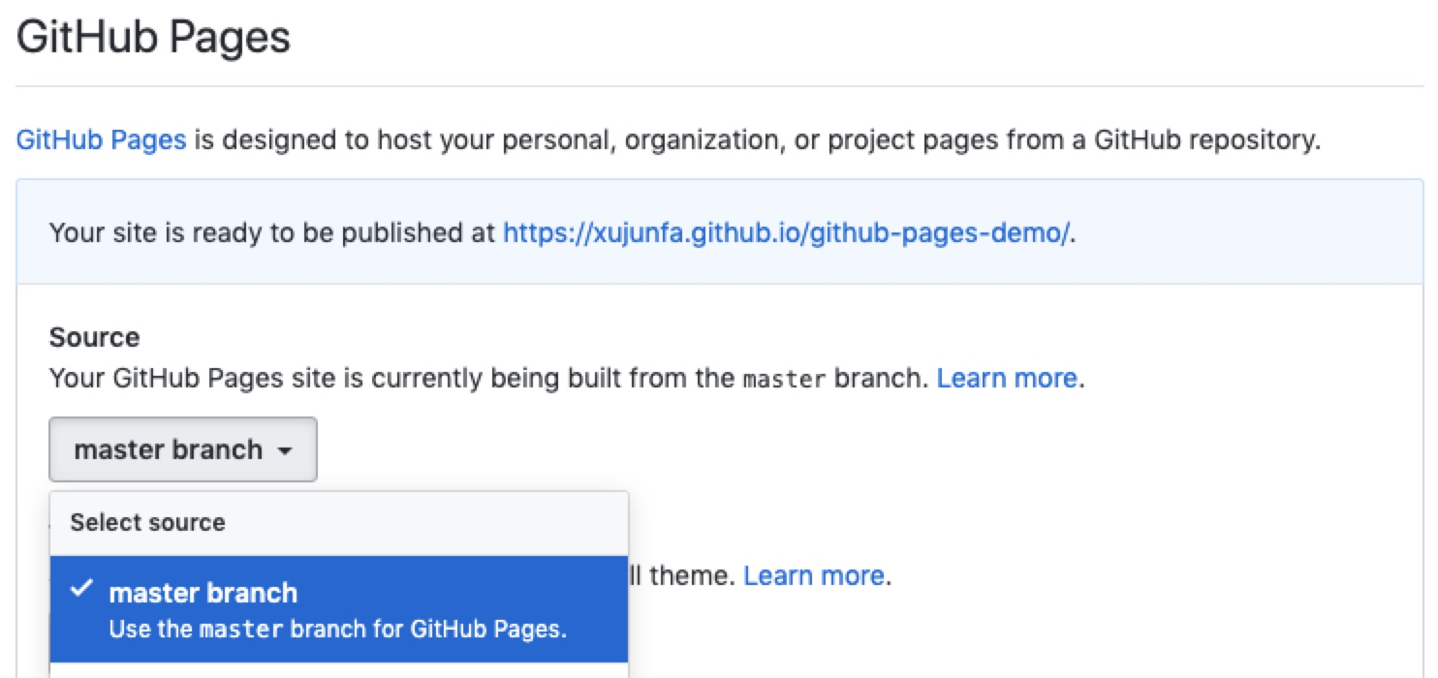This screenshot has width=1438, height=678.
Task: Click Use the master branch description text
Action: click(337, 629)
